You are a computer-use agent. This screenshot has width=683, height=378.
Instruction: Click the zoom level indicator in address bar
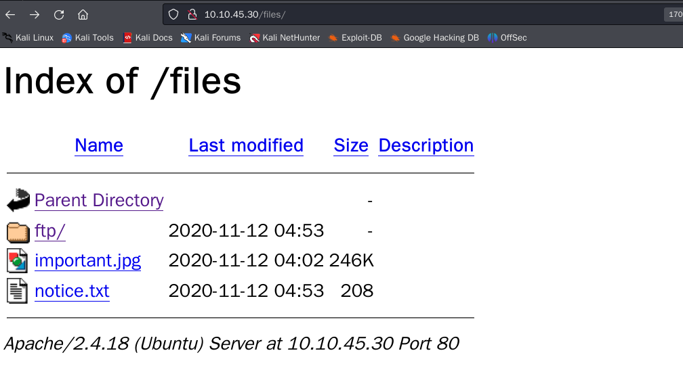(x=674, y=14)
